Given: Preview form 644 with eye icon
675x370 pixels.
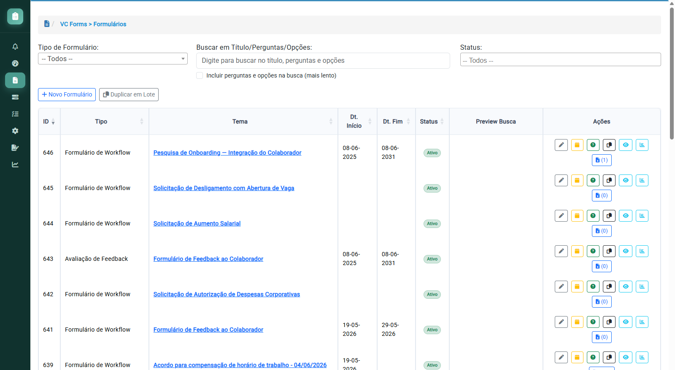Looking at the screenshot, I should pyautogui.click(x=626, y=216).
